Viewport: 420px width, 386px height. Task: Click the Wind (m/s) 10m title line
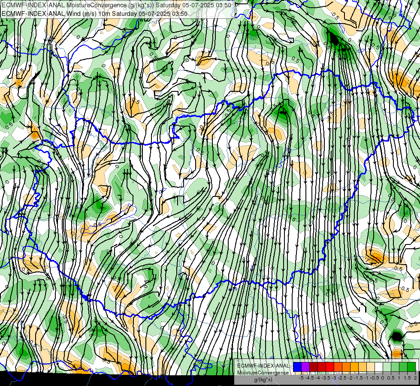[x=94, y=14]
